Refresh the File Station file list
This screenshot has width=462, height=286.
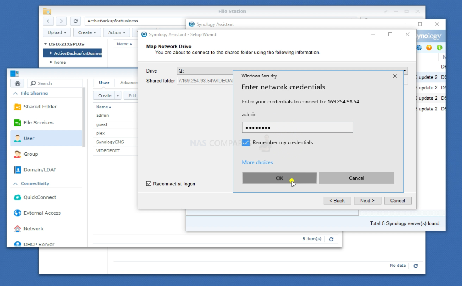click(415, 266)
